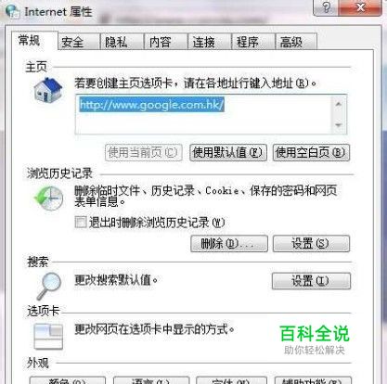This screenshot has width=387, height=384.
Task: Click the 使用空白页 button
Action: coord(311,152)
